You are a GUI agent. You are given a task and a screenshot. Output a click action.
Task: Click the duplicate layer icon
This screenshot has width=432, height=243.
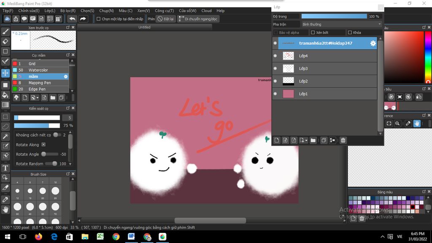[324, 140]
